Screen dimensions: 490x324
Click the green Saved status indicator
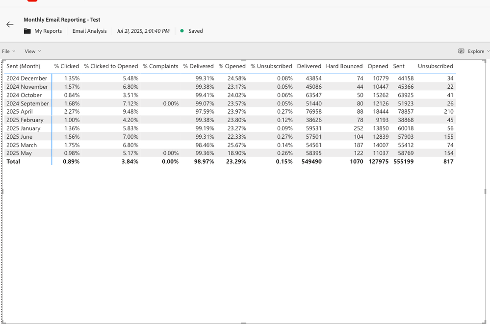click(181, 31)
